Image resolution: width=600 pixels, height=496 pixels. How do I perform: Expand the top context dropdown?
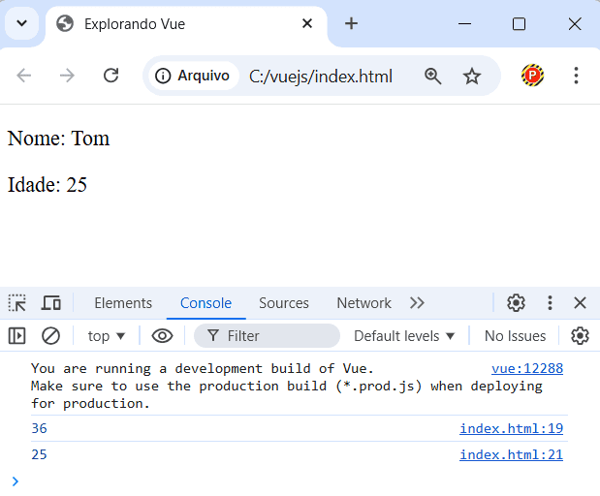(x=107, y=336)
